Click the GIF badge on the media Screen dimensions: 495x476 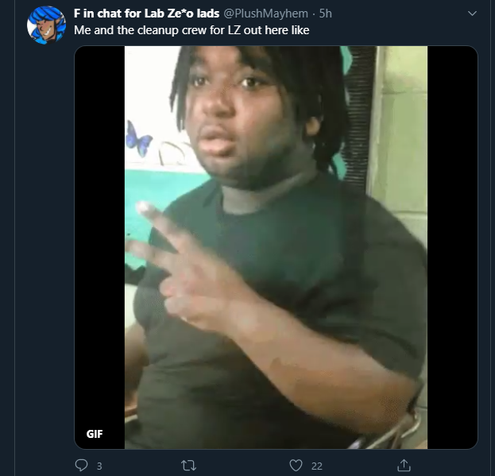[95, 434]
